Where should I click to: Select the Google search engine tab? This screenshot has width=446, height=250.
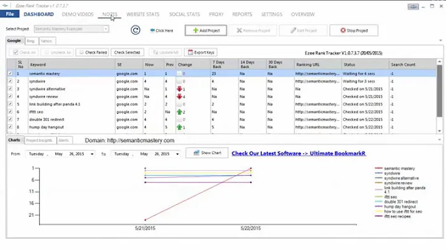14,41
